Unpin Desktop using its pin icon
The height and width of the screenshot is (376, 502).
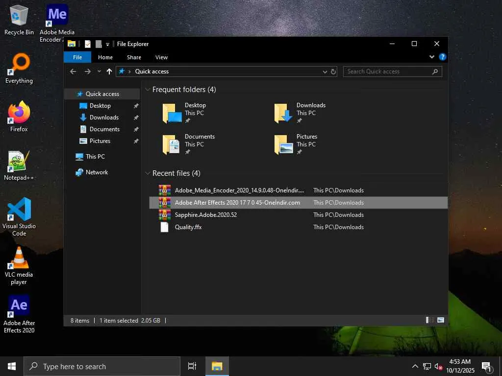click(136, 106)
